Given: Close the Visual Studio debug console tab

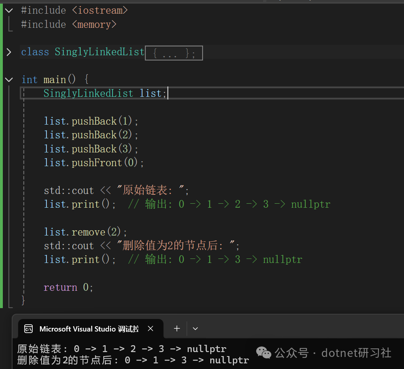Looking at the screenshot, I should click(x=151, y=329).
